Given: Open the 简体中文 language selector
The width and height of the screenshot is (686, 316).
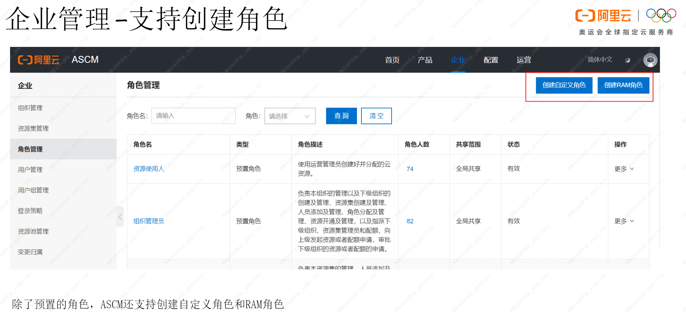Looking at the screenshot, I should point(600,60).
